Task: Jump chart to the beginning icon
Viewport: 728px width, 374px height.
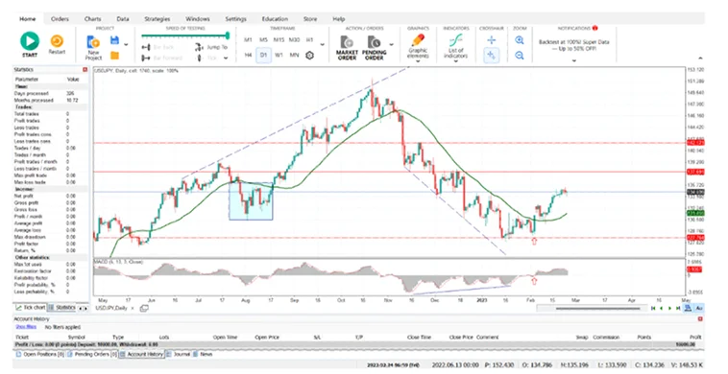Action: (653, 308)
